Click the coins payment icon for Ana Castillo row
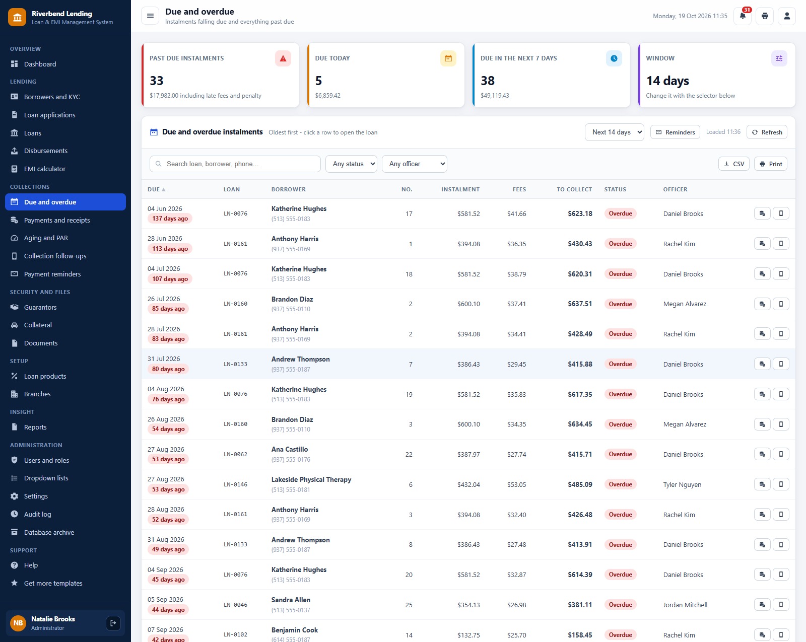Viewport: 806px width, 642px height. 762,454
